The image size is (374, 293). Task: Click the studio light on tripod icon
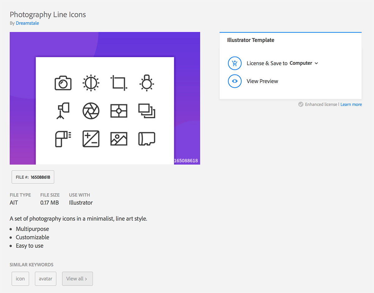pyautogui.click(x=63, y=111)
